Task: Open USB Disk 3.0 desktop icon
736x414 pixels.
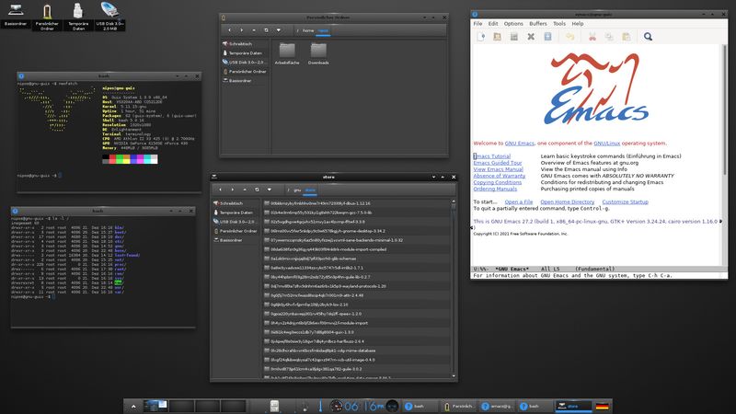Action: 109,17
